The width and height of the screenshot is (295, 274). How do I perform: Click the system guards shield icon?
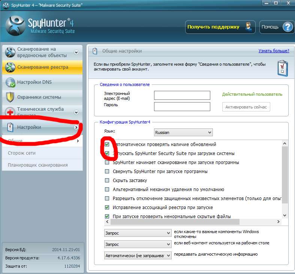[x=10, y=97]
